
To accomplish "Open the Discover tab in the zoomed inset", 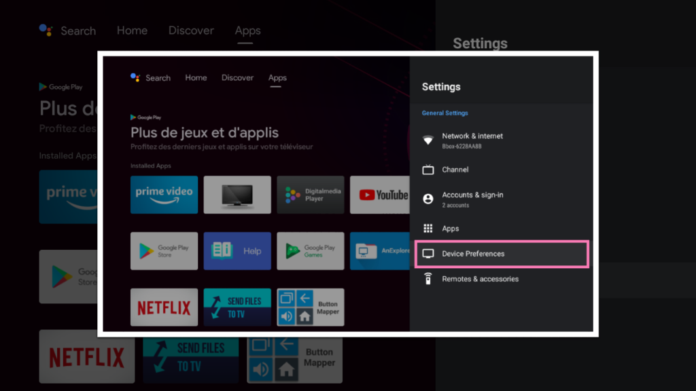I will click(x=237, y=77).
